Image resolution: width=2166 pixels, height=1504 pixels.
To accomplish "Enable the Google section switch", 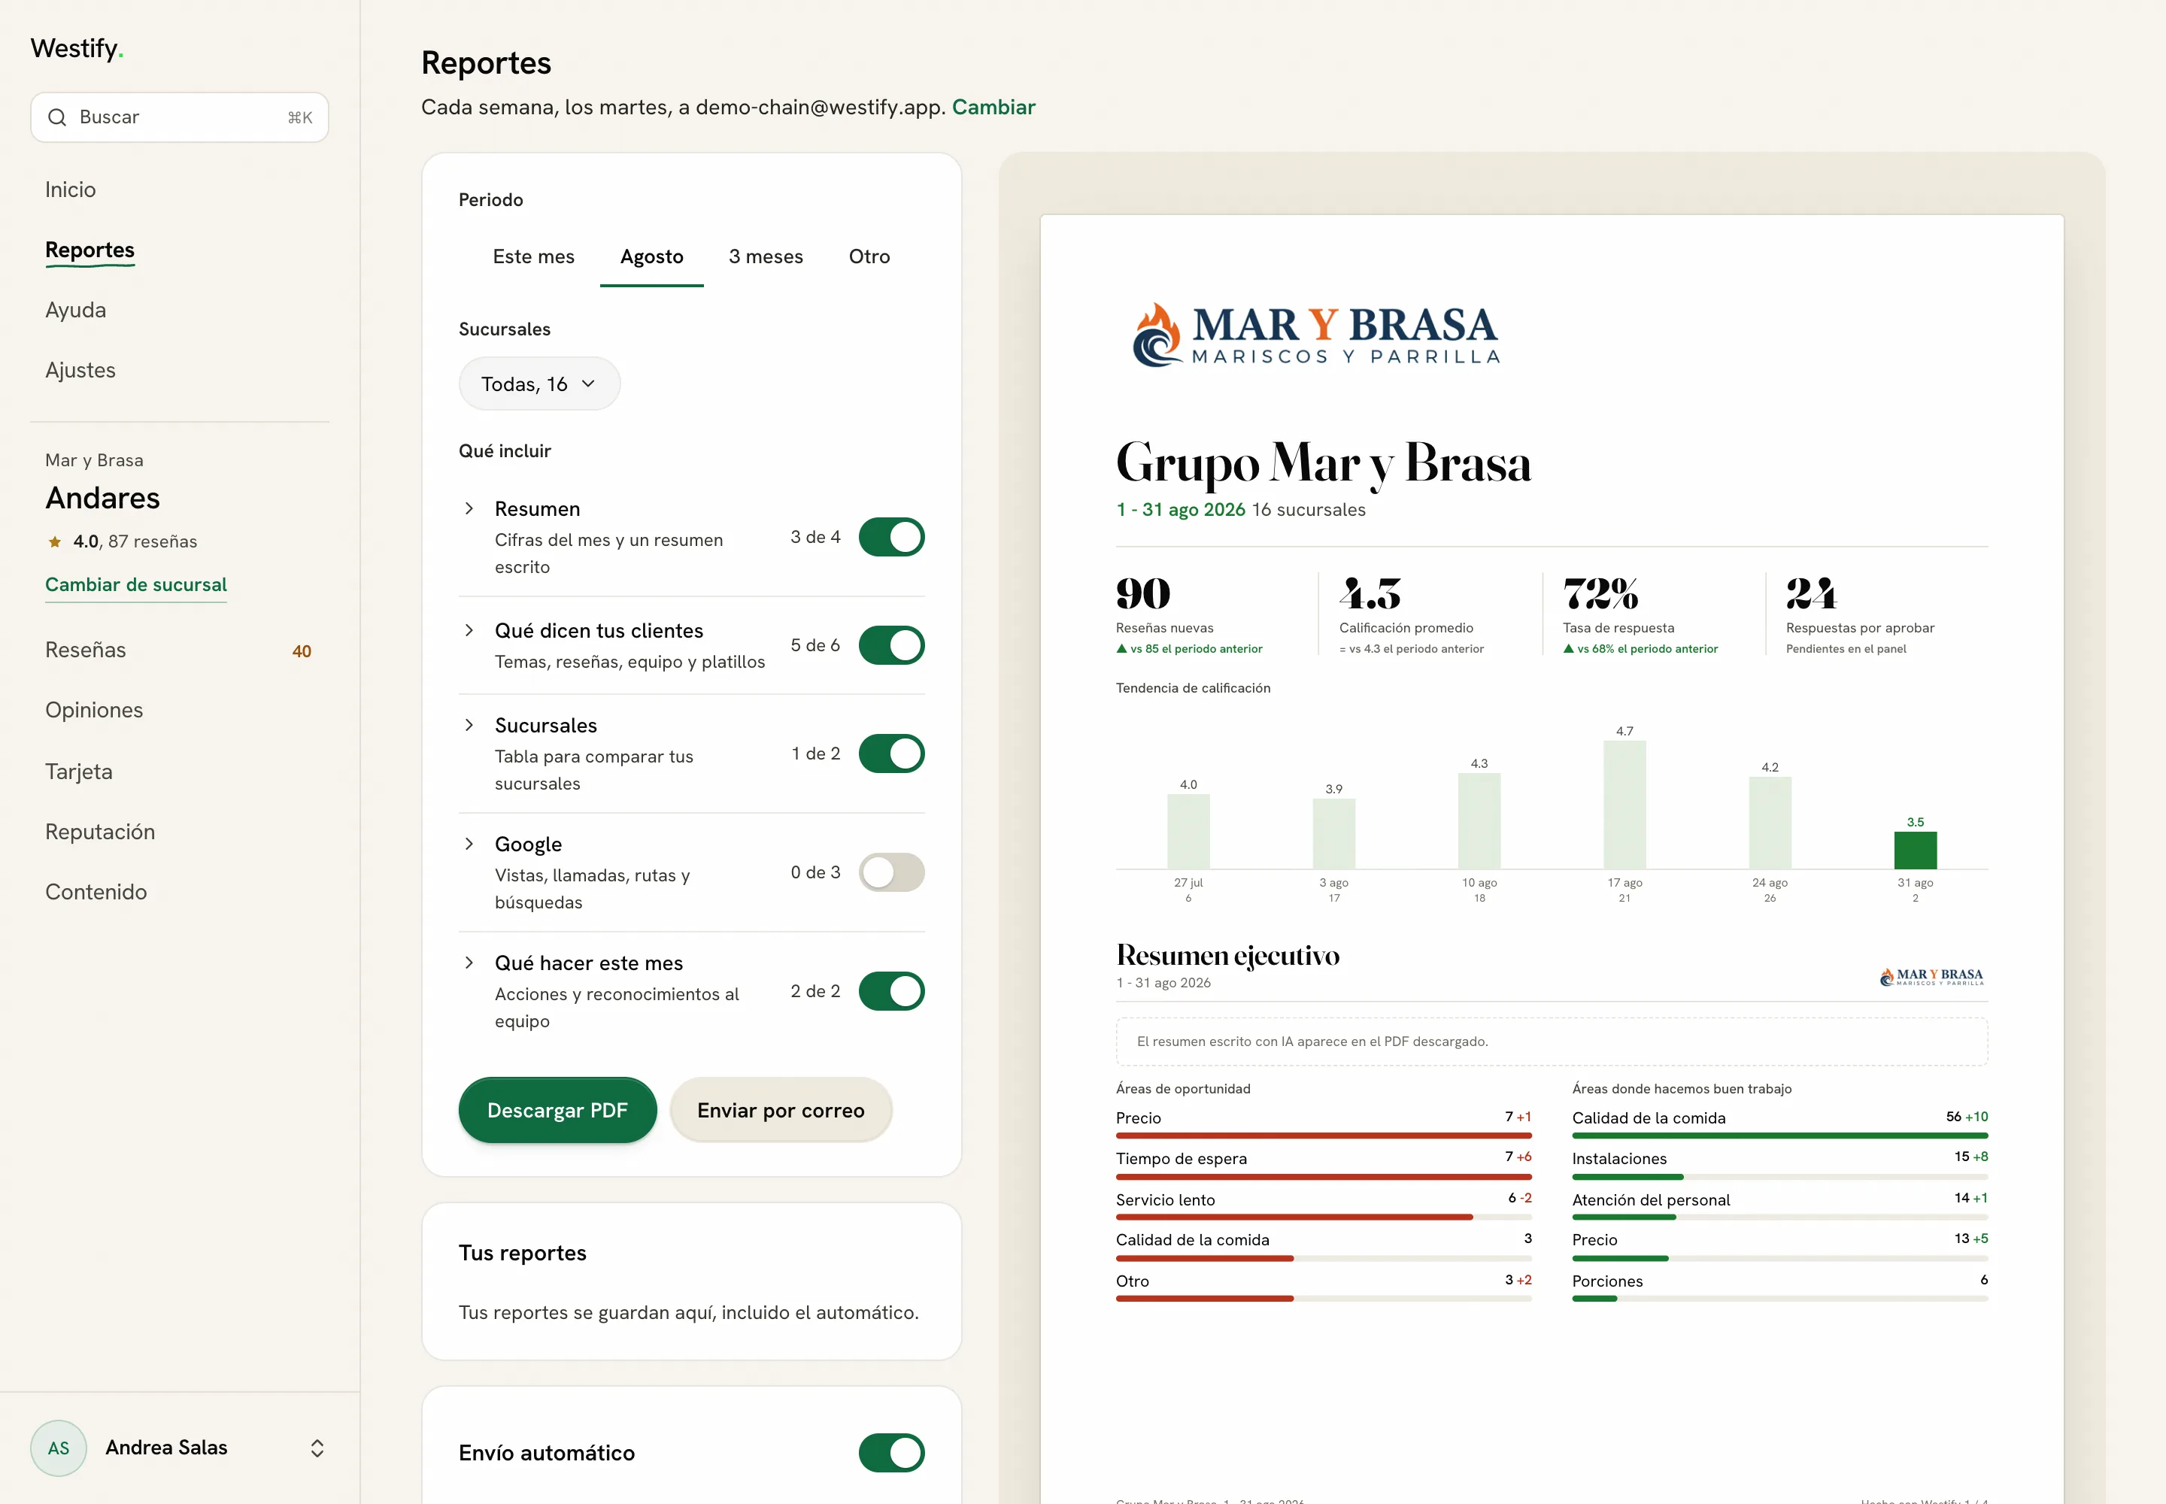I will [x=890, y=872].
